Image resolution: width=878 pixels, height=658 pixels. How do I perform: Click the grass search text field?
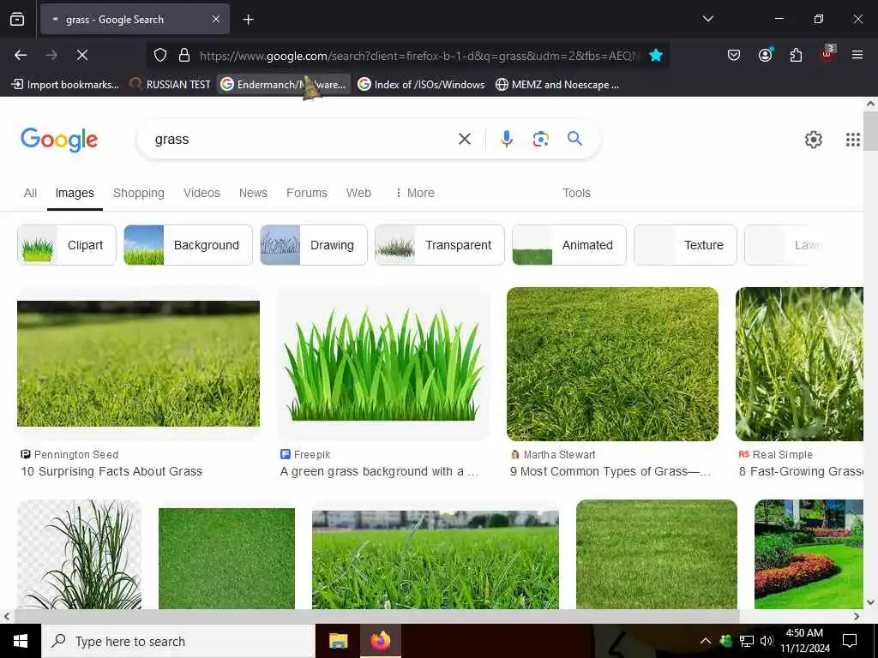pos(297,140)
